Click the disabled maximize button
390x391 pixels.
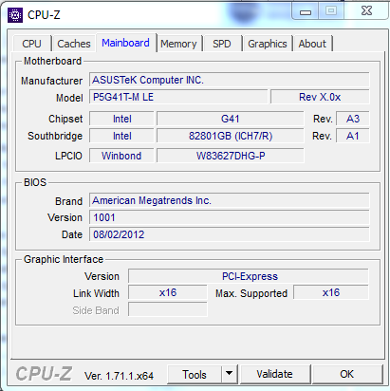pyautogui.click(x=331, y=11)
